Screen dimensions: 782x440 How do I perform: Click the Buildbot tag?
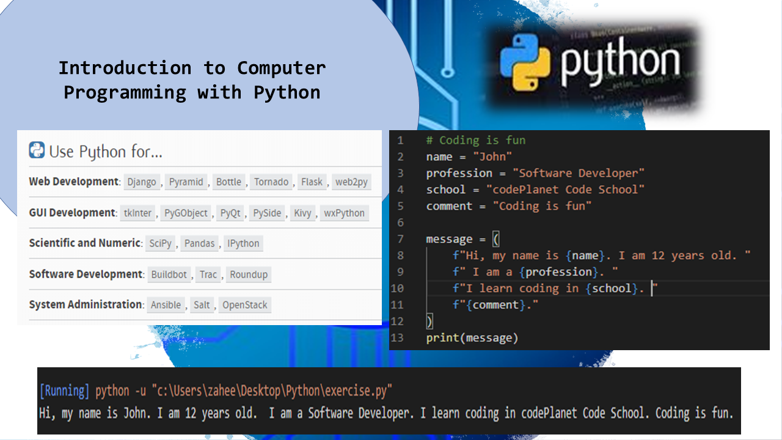(x=169, y=274)
